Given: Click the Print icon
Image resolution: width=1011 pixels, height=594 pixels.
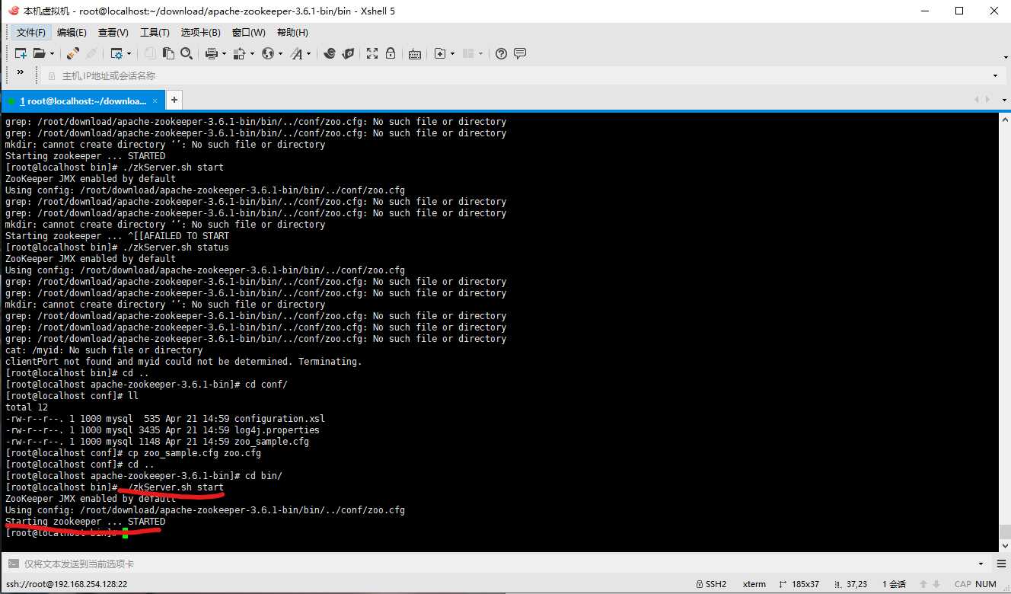Looking at the screenshot, I should tap(212, 53).
